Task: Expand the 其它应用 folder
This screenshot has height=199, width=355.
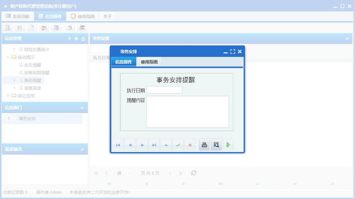Action: click(x=7, y=96)
